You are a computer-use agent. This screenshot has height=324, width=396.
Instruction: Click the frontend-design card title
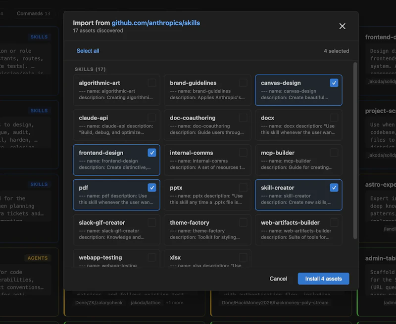(x=101, y=153)
